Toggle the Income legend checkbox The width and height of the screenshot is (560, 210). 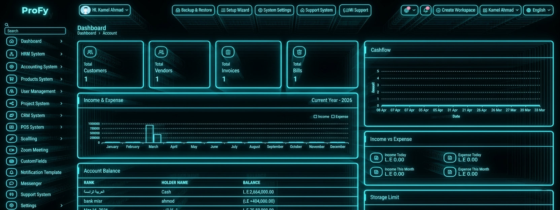[315, 116]
